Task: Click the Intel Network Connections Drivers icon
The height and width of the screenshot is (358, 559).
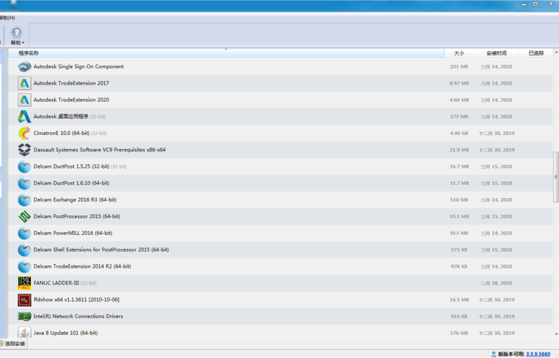Action: (x=24, y=316)
